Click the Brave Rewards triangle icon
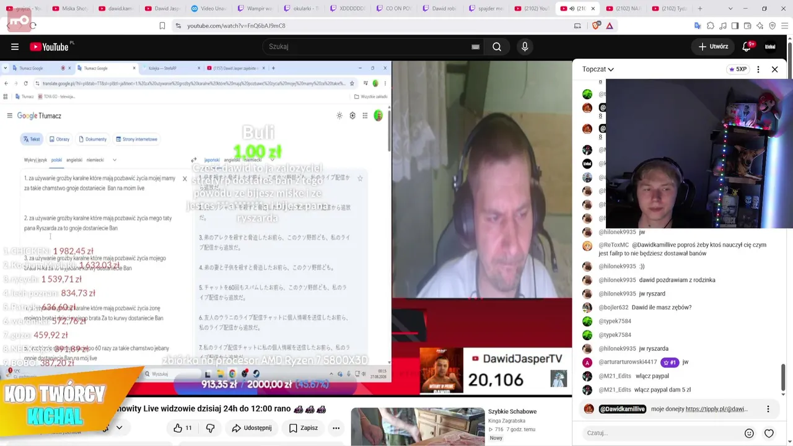 610,25
